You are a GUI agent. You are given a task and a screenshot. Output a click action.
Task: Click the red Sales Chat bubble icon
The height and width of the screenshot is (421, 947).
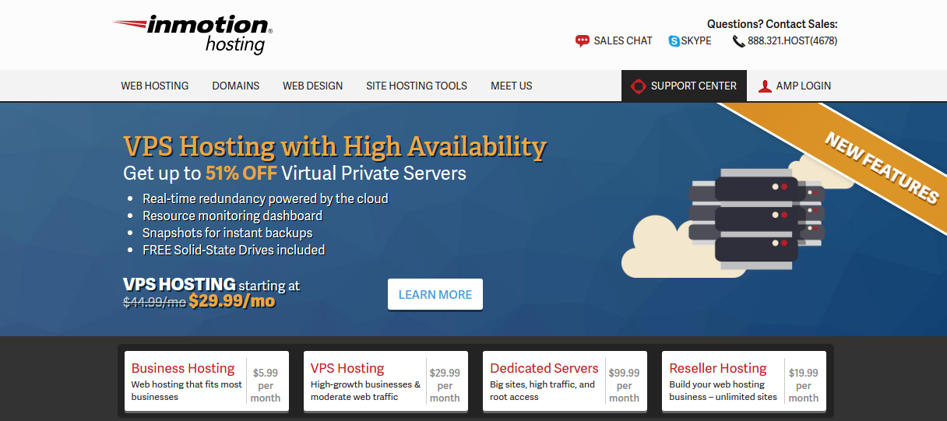click(583, 41)
